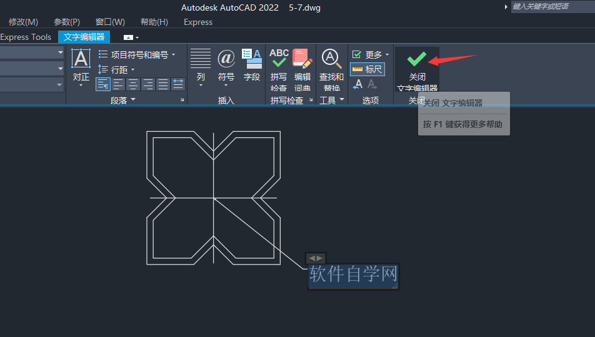Open the 窗口(W) menu
Viewport: 595px width, 337px height.
coord(110,22)
